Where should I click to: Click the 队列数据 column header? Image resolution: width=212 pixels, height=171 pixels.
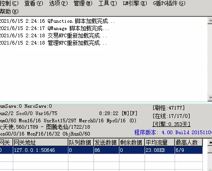click(x=81, y=142)
